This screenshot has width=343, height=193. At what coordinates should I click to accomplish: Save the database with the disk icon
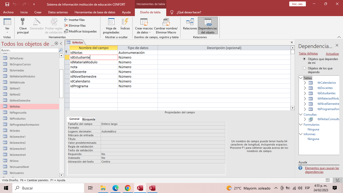7,4
